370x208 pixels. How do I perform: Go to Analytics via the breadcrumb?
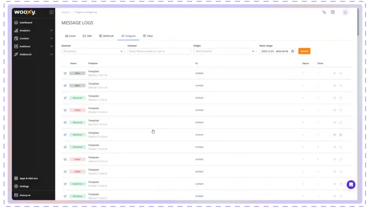coord(66,12)
